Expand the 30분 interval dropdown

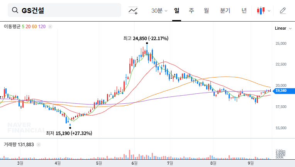159,11
